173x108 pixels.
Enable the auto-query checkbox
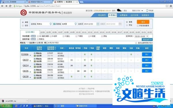tap(138, 26)
